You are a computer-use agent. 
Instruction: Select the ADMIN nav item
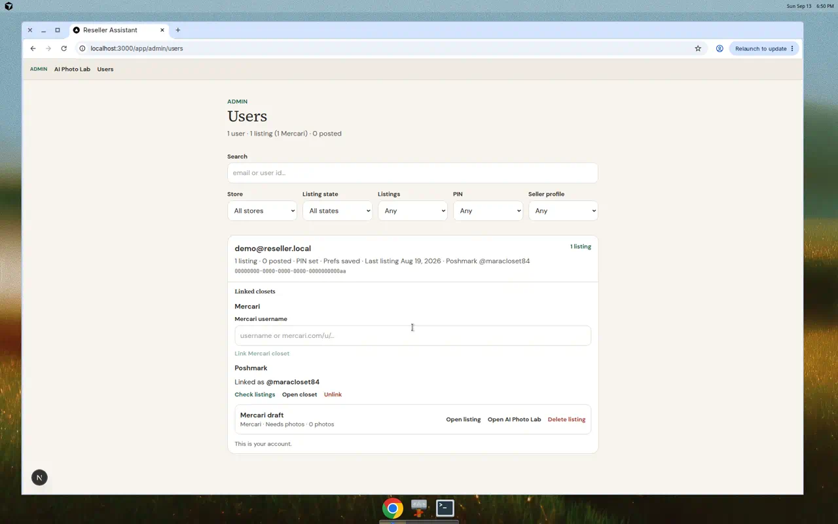pyautogui.click(x=39, y=69)
